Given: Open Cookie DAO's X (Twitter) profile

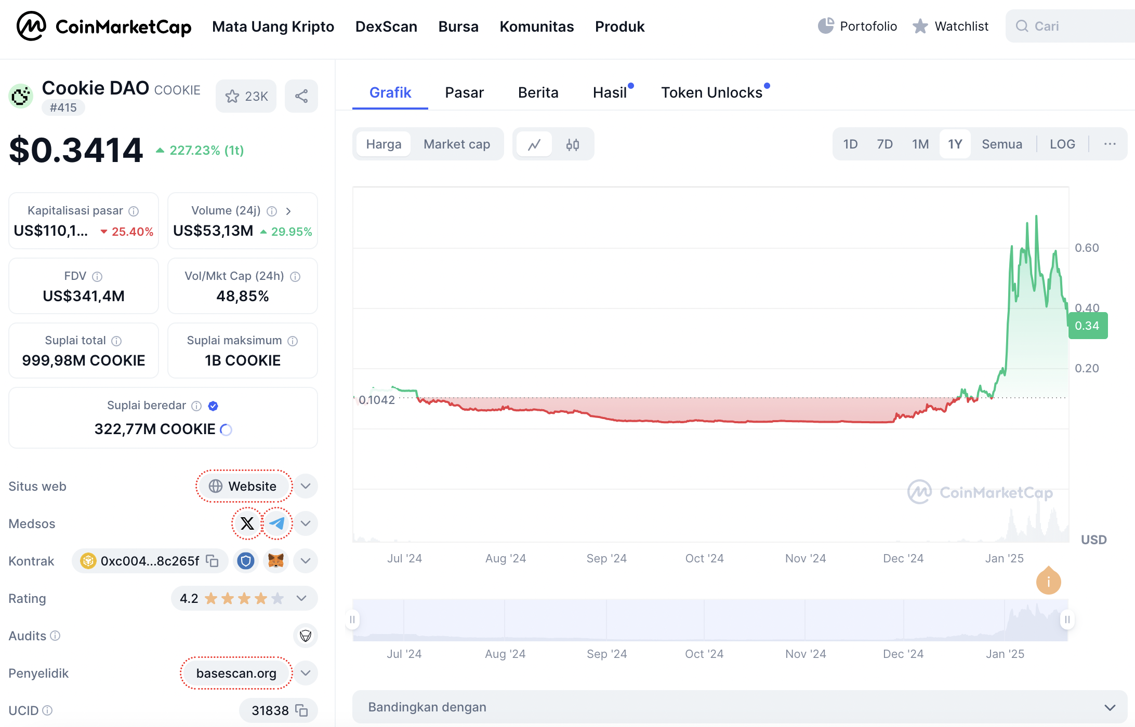Looking at the screenshot, I should (246, 523).
